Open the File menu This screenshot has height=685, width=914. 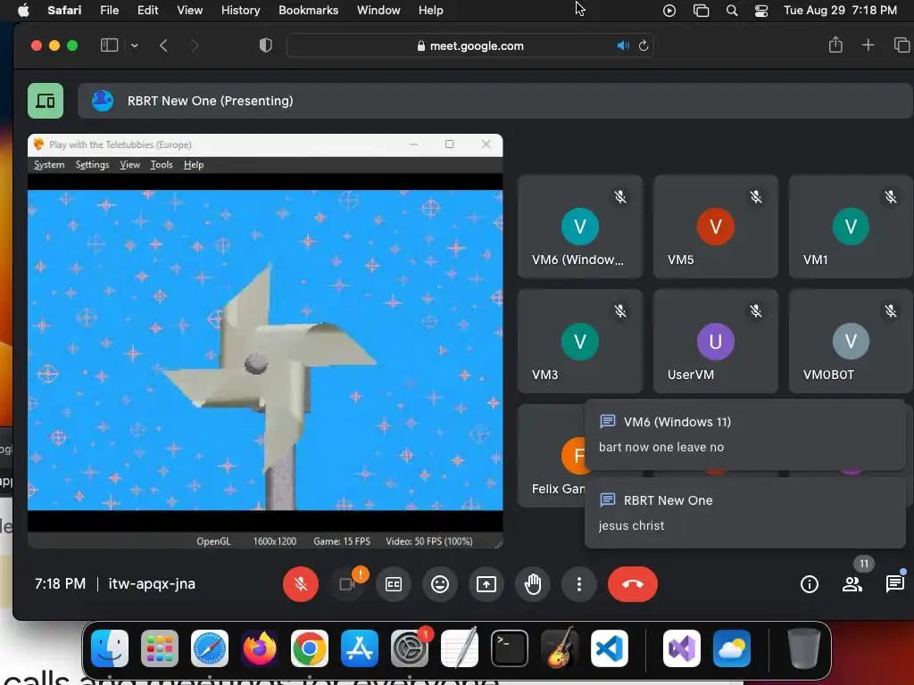pos(110,11)
